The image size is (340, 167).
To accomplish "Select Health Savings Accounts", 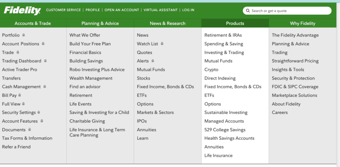I will click(229, 138).
